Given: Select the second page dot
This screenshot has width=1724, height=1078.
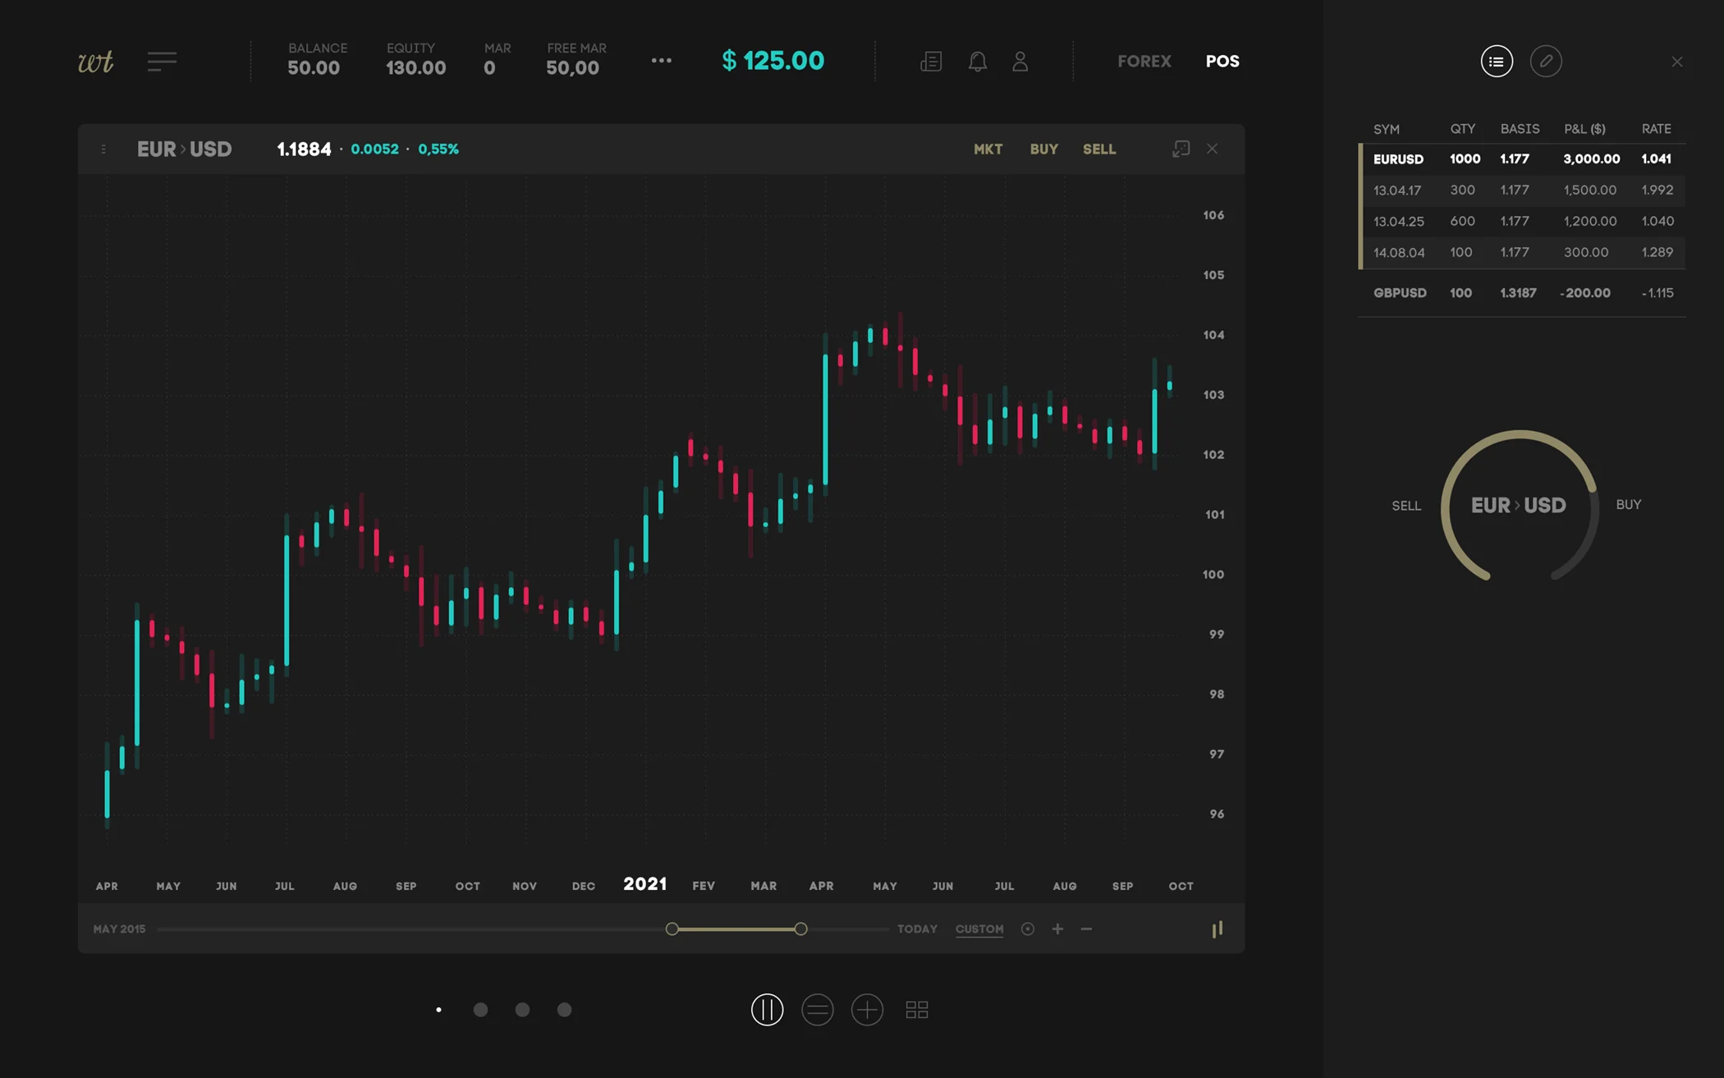Looking at the screenshot, I should click(x=480, y=1010).
